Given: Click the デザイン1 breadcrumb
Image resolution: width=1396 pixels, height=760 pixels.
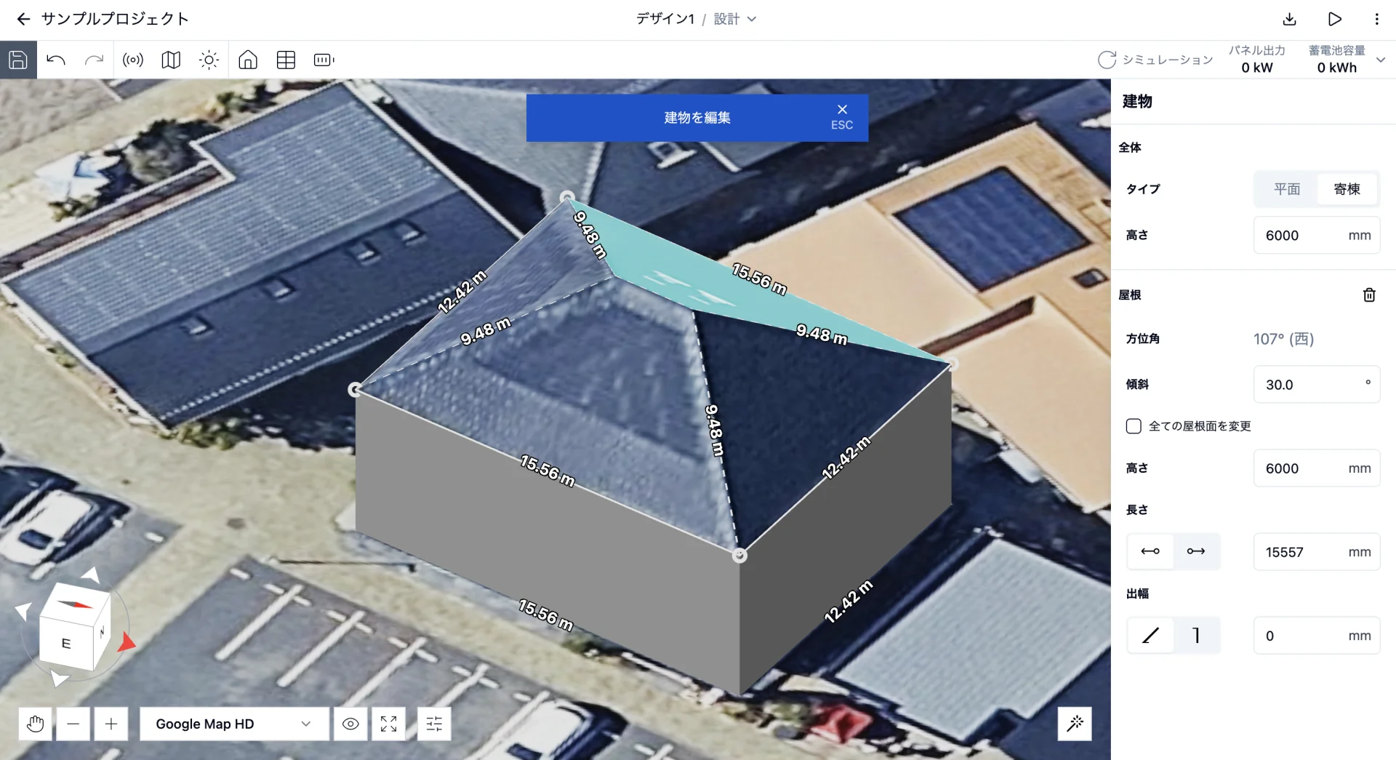Looking at the screenshot, I should point(665,19).
